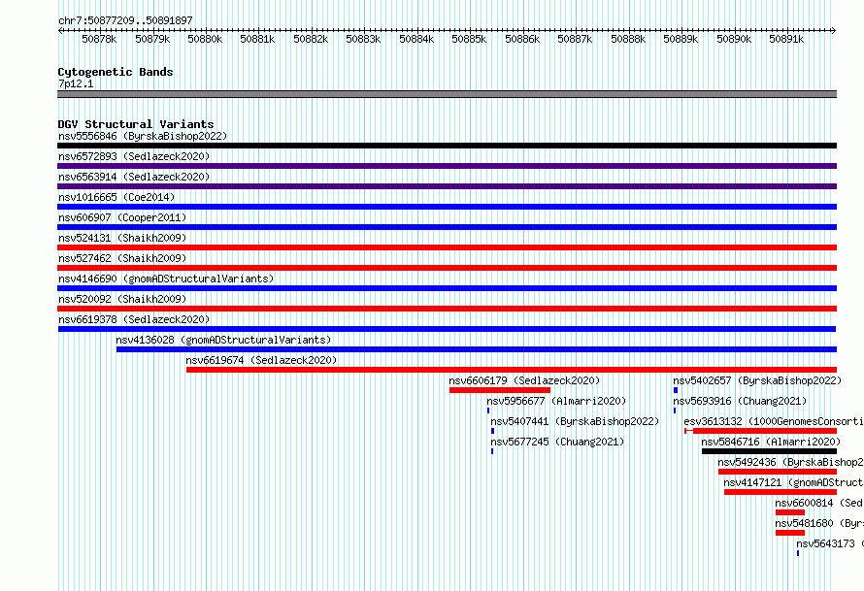Select nsv4146690 gnomAD blue bar
The width and height of the screenshot is (864, 591).
(447, 288)
